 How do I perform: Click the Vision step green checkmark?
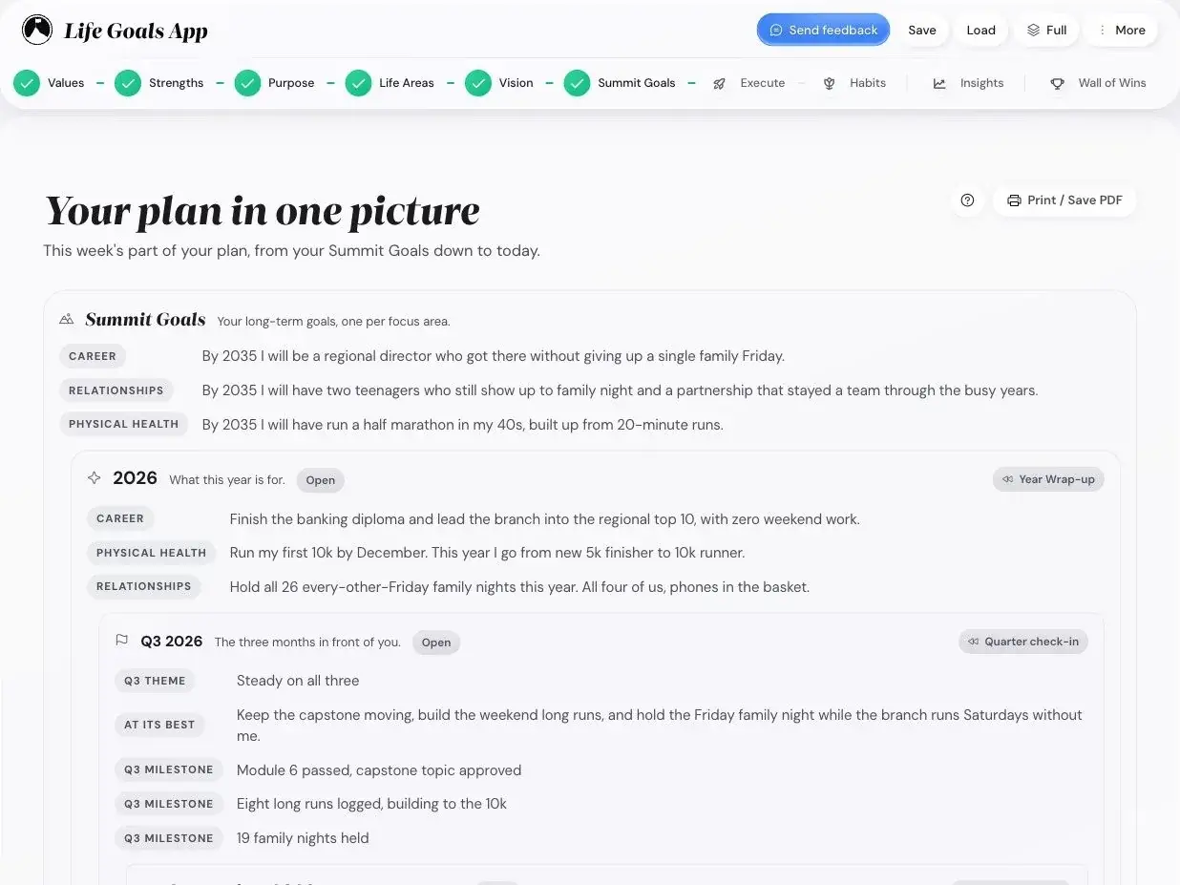pos(478,83)
